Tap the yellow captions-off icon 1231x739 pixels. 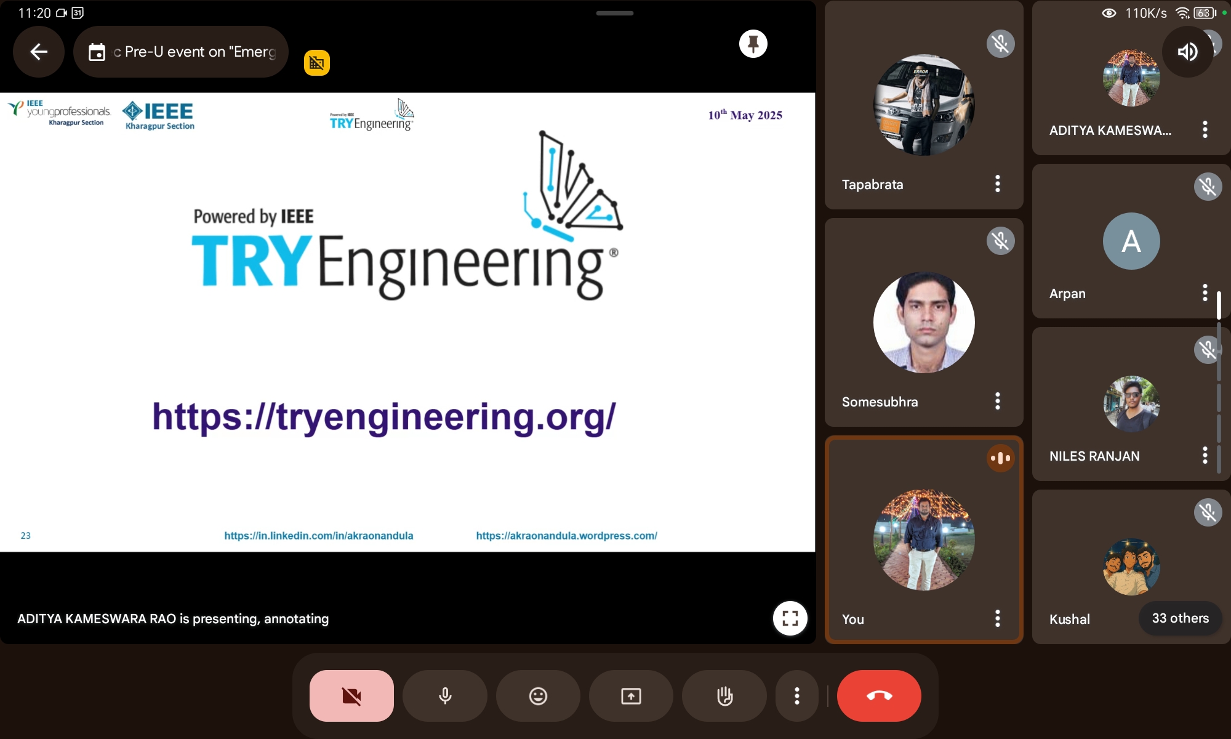coord(317,63)
